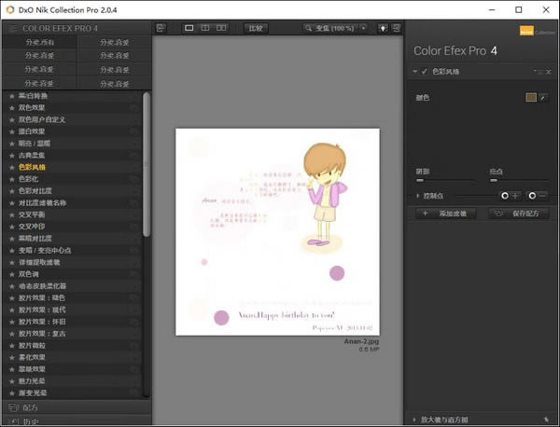Click the star beside 双色调
The height and width of the screenshot is (427, 560).
coord(12,274)
